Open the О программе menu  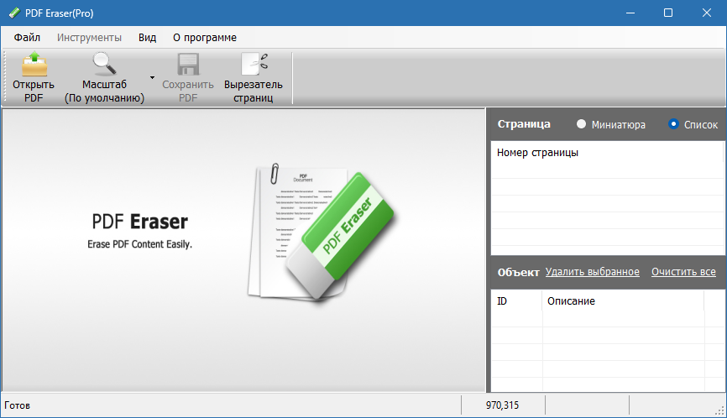tap(205, 38)
